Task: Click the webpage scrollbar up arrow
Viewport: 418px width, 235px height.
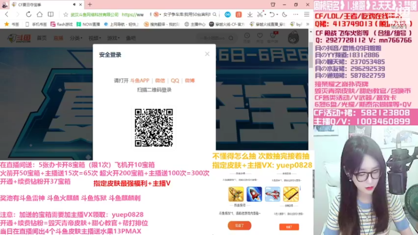Action: (x=311, y=32)
